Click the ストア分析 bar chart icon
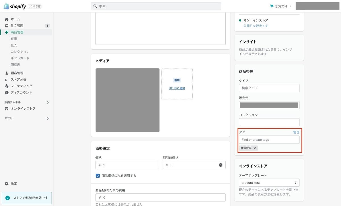This screenshot has height=206, width=341. pos(7,80)
